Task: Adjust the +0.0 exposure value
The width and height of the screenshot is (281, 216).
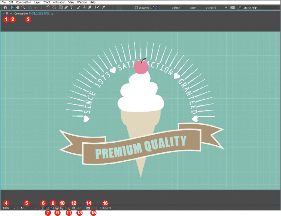Action: (x=79, y=208)
